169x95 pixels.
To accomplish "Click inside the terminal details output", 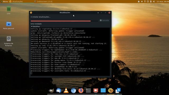I will click(70, 52).
